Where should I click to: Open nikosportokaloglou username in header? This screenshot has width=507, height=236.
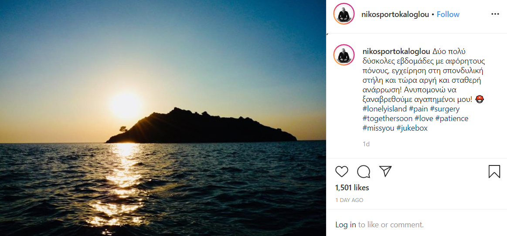395,14
